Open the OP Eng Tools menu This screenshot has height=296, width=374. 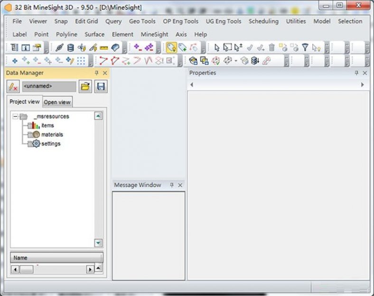click(x=180, y=21)
